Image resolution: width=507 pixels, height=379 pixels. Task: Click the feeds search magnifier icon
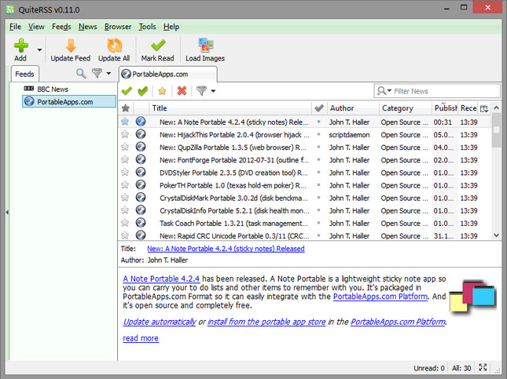tap(81, 74)
